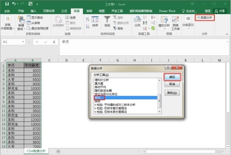Switch to the 插入 tab
The width and height of the screenshot is (231, 155).
(x=33, y=11)
